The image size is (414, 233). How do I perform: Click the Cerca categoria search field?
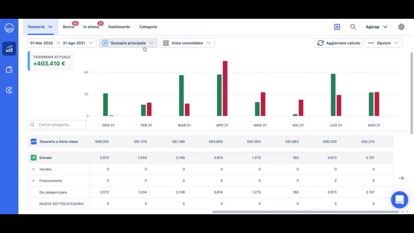(x=57, y=125)
